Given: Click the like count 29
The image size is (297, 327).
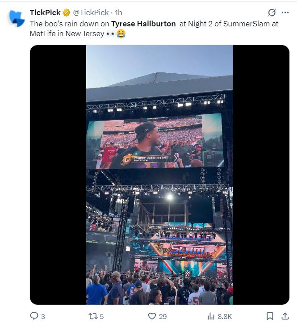Looking at the screenshot, I should [163, 316].
